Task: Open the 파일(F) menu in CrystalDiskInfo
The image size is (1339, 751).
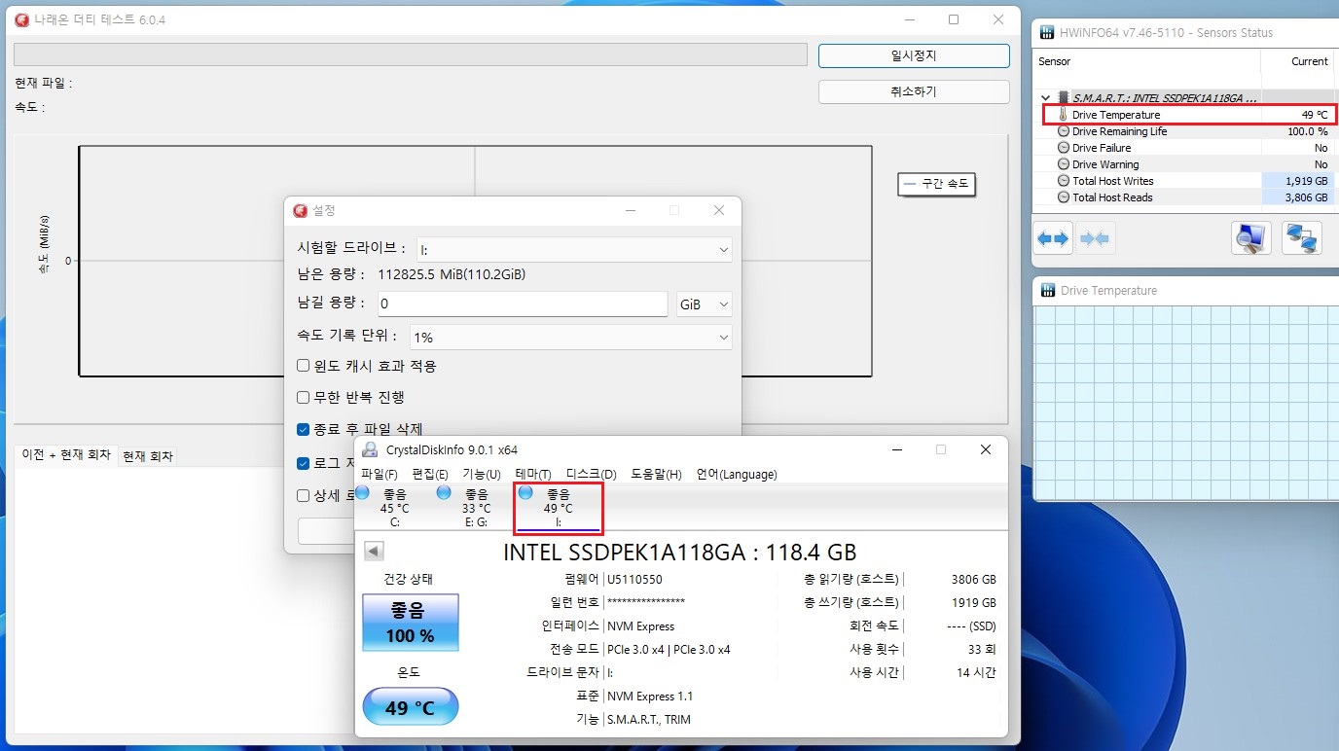Action: tap(379, 475)
